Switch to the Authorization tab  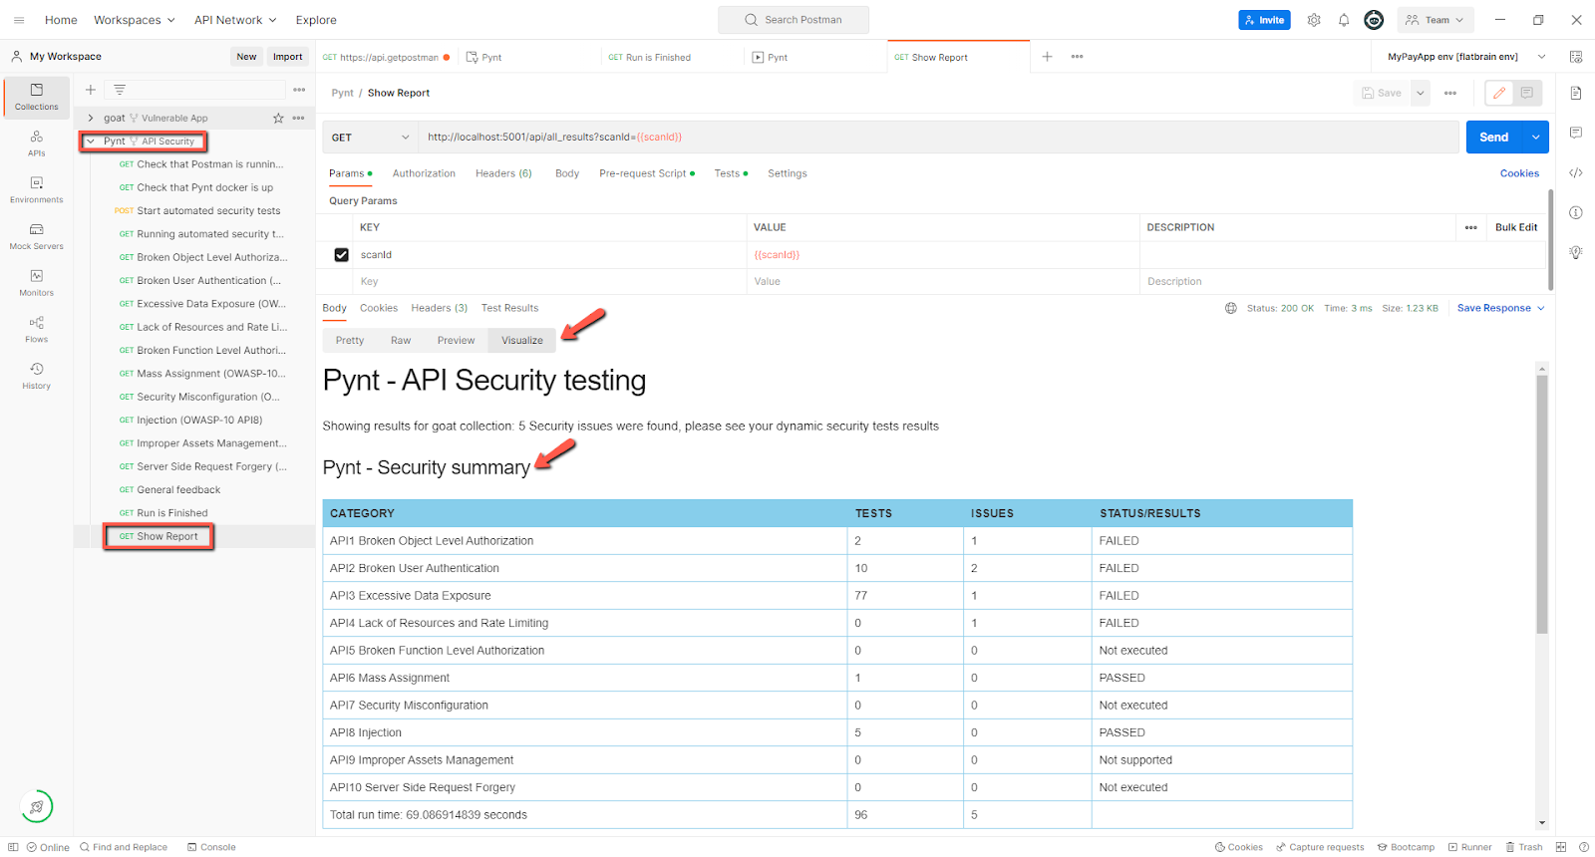[x=424, y=173]
